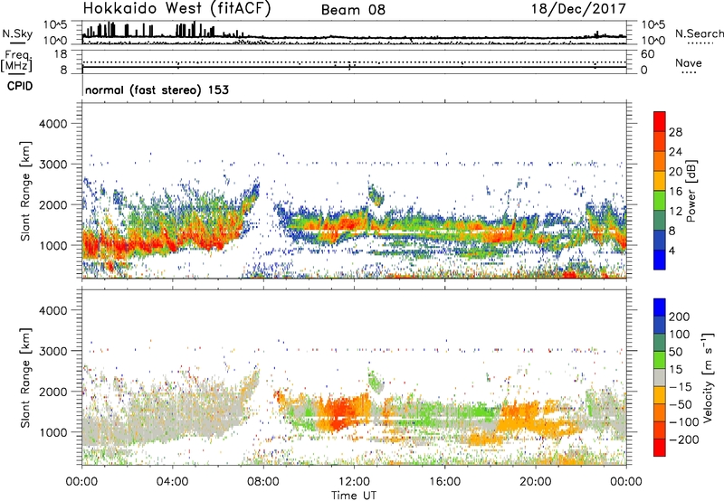Click the '08:00' time tick label
Image resolution: width=724 pixels, height=501 pixels.
pyautogui.click(x=263, y=482)
